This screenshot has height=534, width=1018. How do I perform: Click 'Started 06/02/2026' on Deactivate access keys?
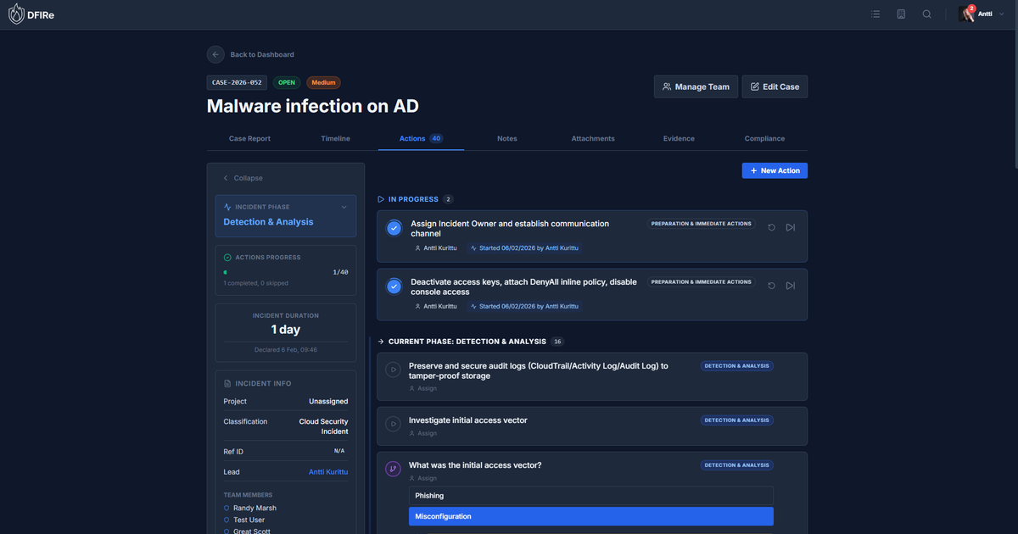(x=526, y=306)
